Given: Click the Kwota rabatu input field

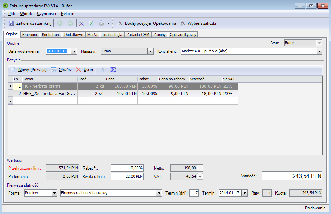Looking at the screenshot, I should 127,176.
